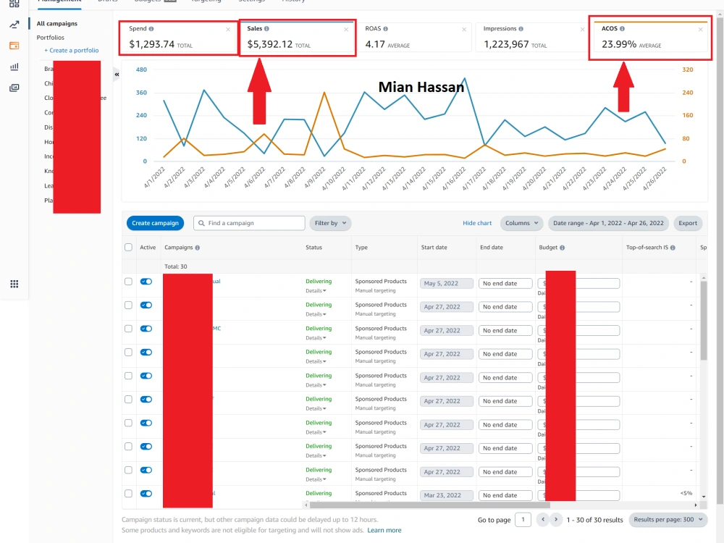Image resolution: width=724 pixels, height=543 pixels.
Task: Sort by the End date column header
Action: coord(492,248)
